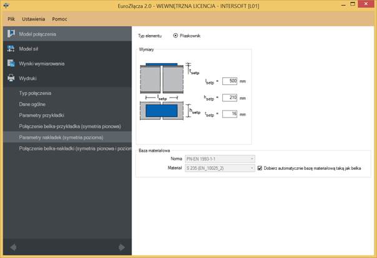Open the Ustawienia menu

pos(34,19)
